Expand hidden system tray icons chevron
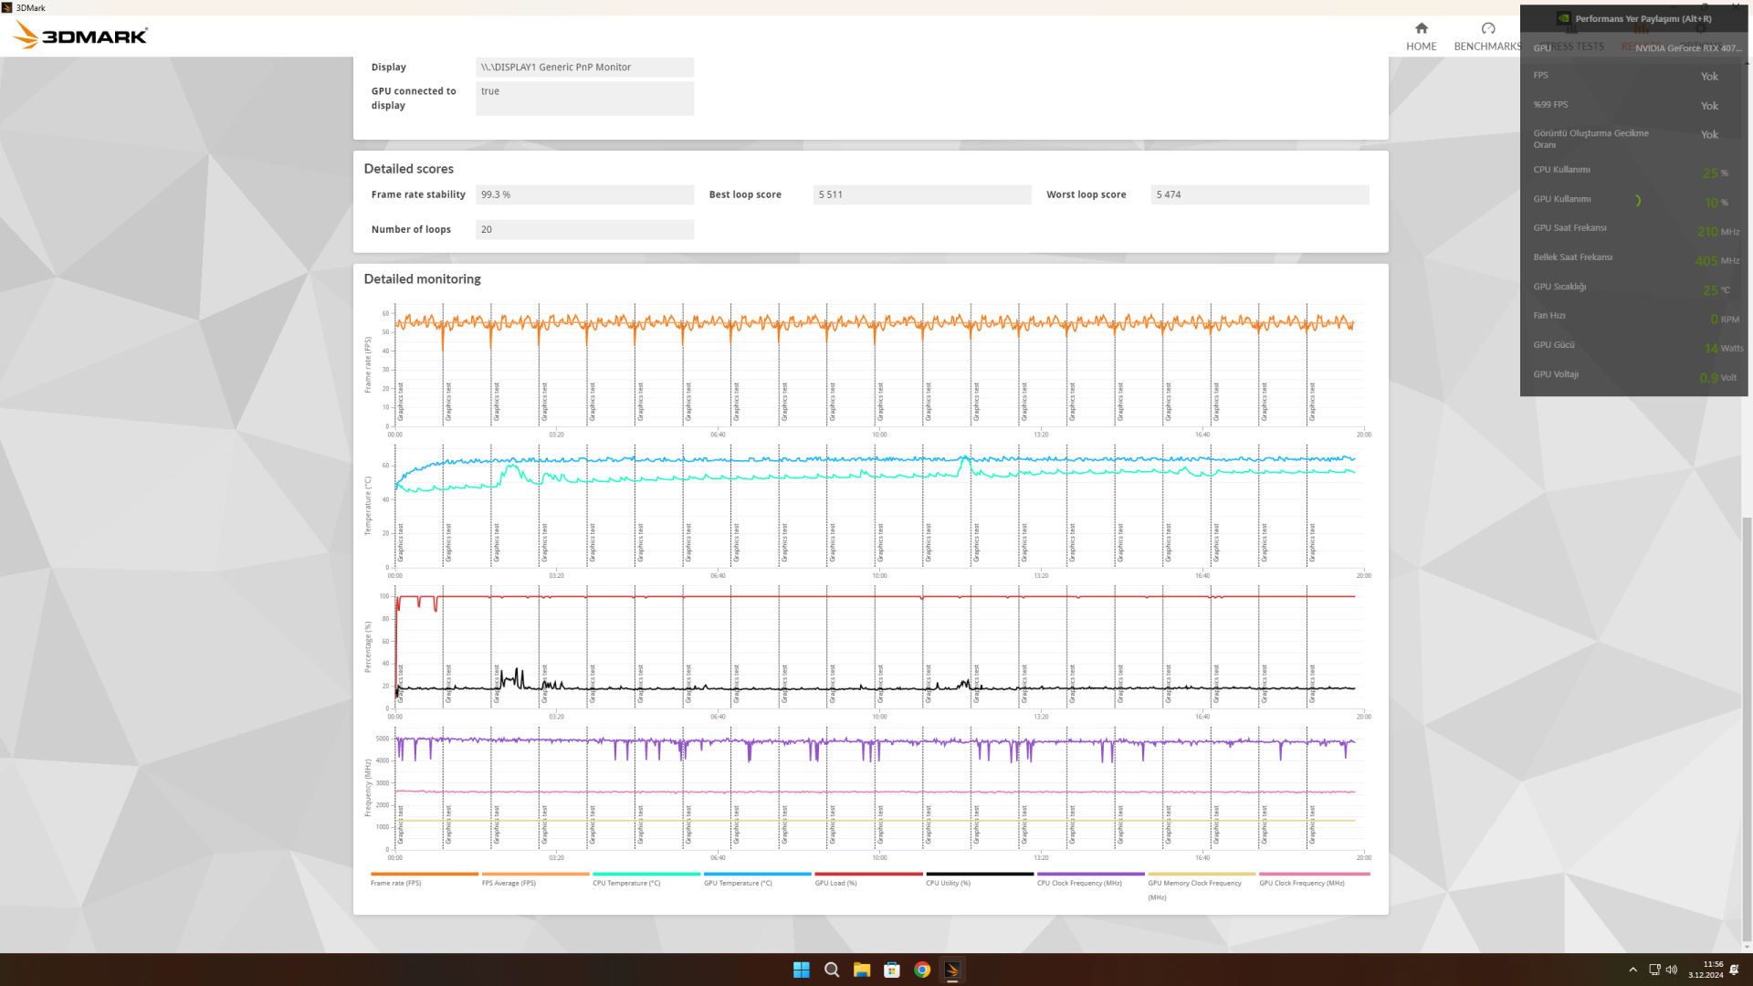Image resolution: width=1753 pixels, height=986 pixels. pos(1632,970)
